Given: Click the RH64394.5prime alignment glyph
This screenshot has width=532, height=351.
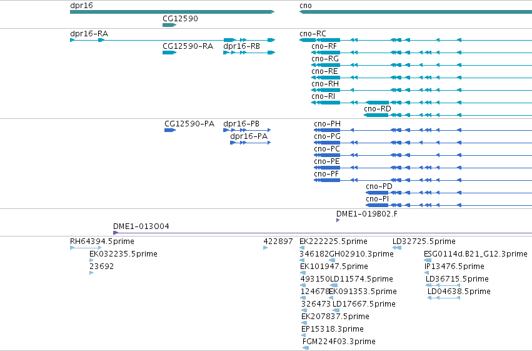Looking at the screenshot, I should tap(86, 248).
